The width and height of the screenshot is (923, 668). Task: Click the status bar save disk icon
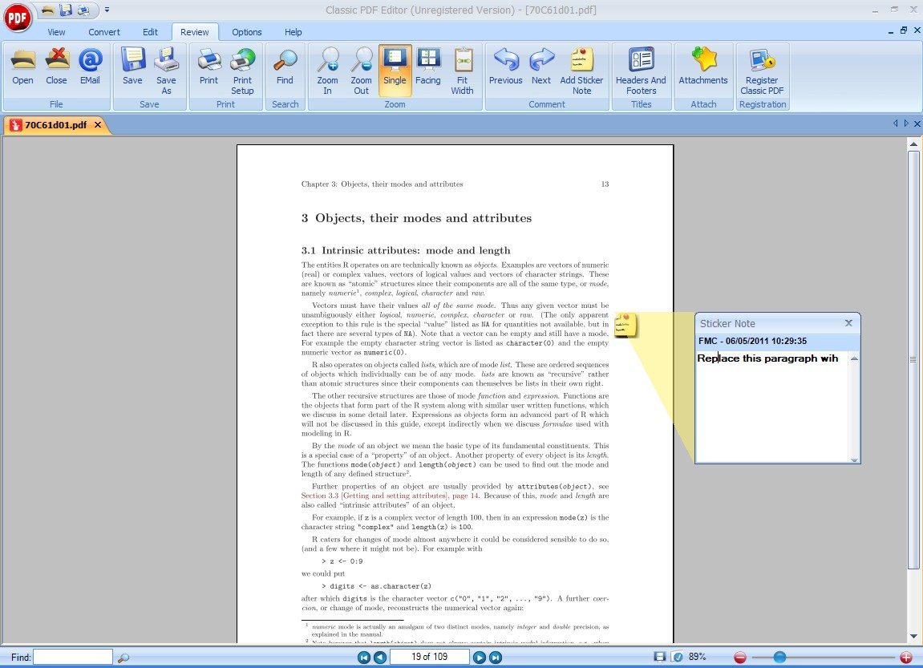[x=660, y=657]
